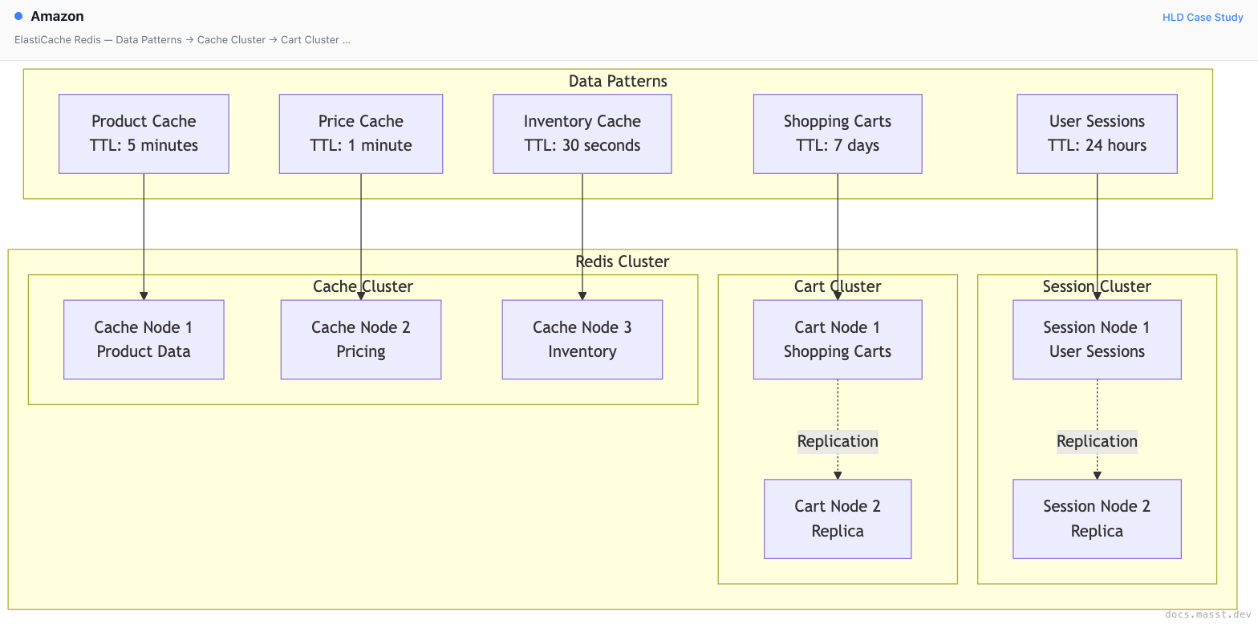The image size is (1258, 624).
Task: Click the Cart Cluster label
Action: coord(838,286)
